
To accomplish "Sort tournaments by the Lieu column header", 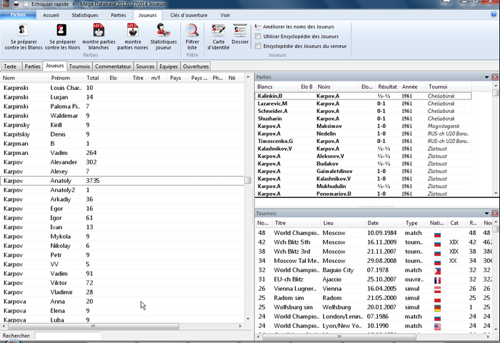I will click(x=342, y=223).
